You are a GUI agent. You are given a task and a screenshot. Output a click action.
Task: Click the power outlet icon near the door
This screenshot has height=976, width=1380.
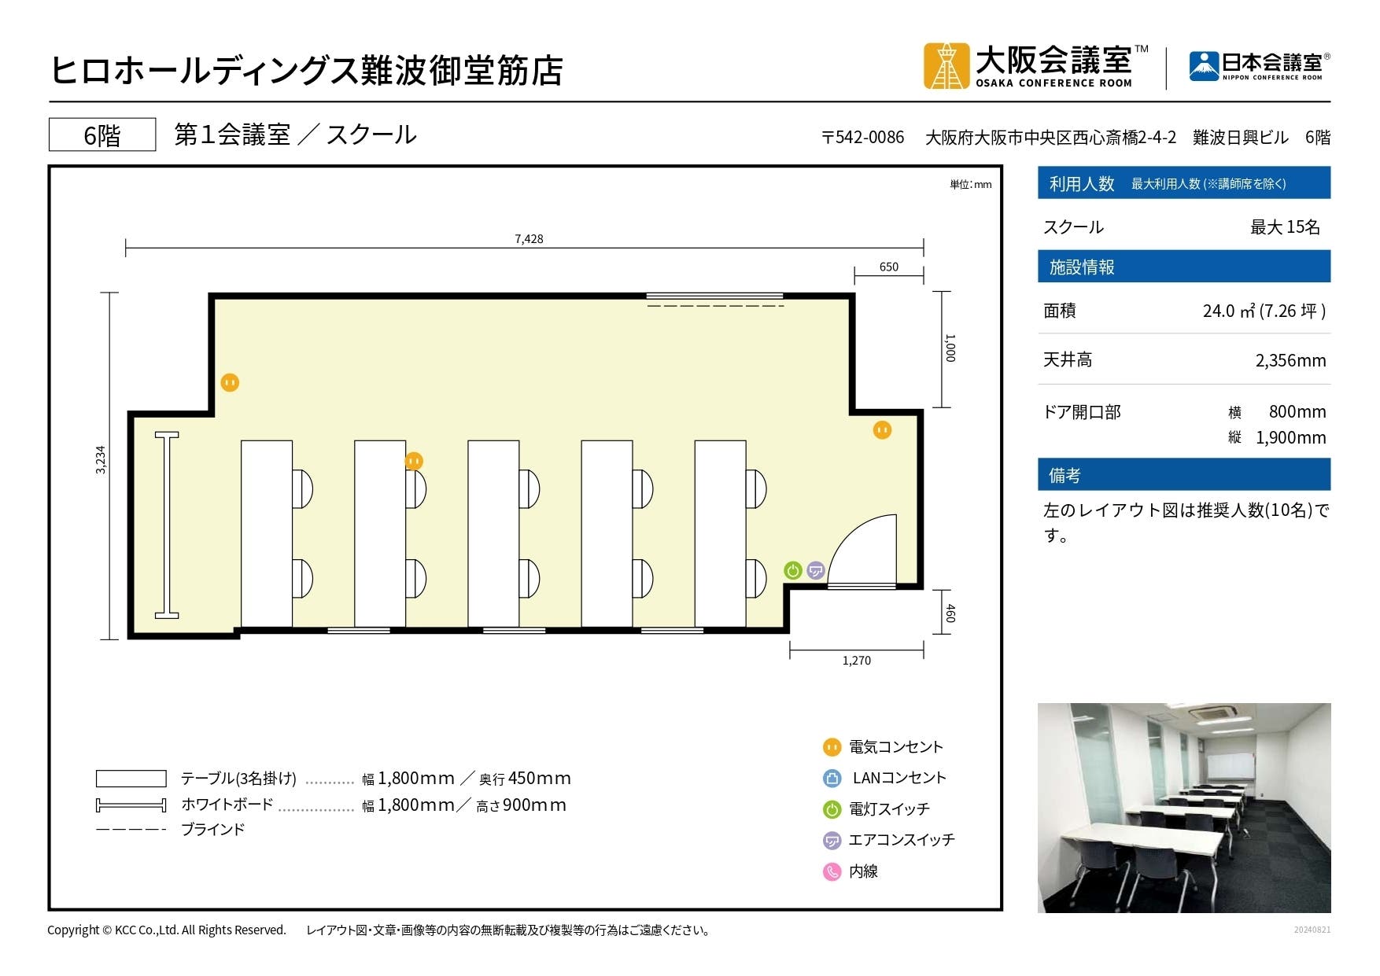click(882, 430)
